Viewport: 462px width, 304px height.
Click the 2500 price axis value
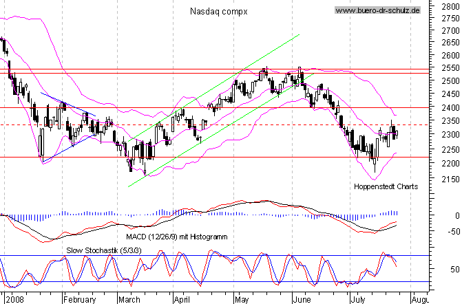(450, 81)
